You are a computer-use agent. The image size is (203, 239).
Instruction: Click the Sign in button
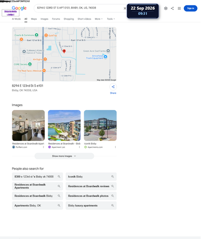[191, 8]
